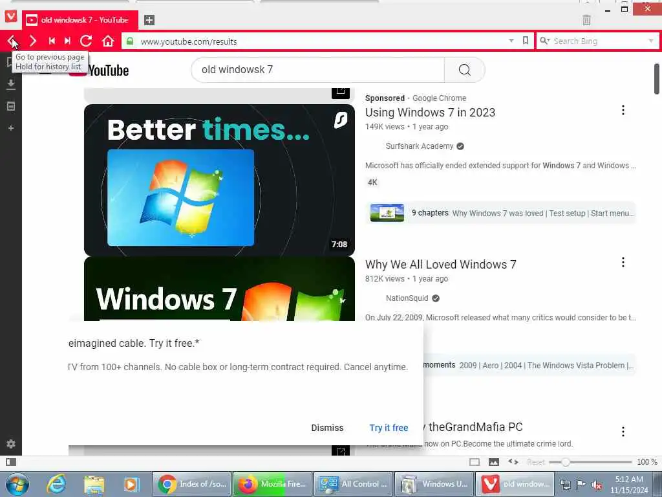Open page actions code icon
This screenshot has width=662, height=497.
tap(513, 461)
